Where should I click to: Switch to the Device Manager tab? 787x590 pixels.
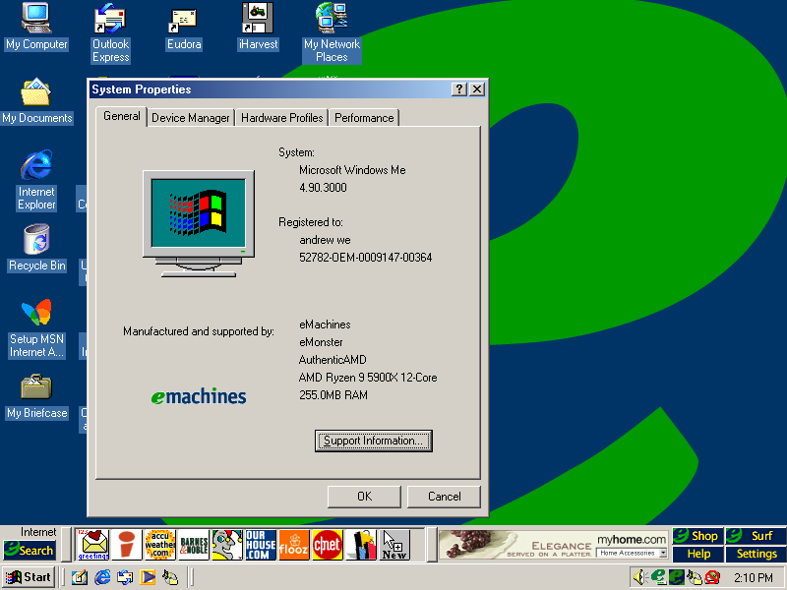[x=191, y=118]
